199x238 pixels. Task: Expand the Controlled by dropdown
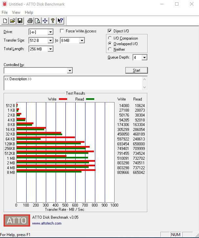pyautogui.click(x=70, y=71)
